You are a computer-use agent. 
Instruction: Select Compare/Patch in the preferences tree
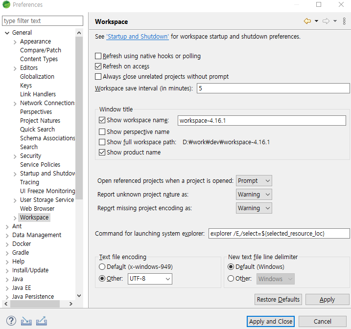tap(41, 50)
